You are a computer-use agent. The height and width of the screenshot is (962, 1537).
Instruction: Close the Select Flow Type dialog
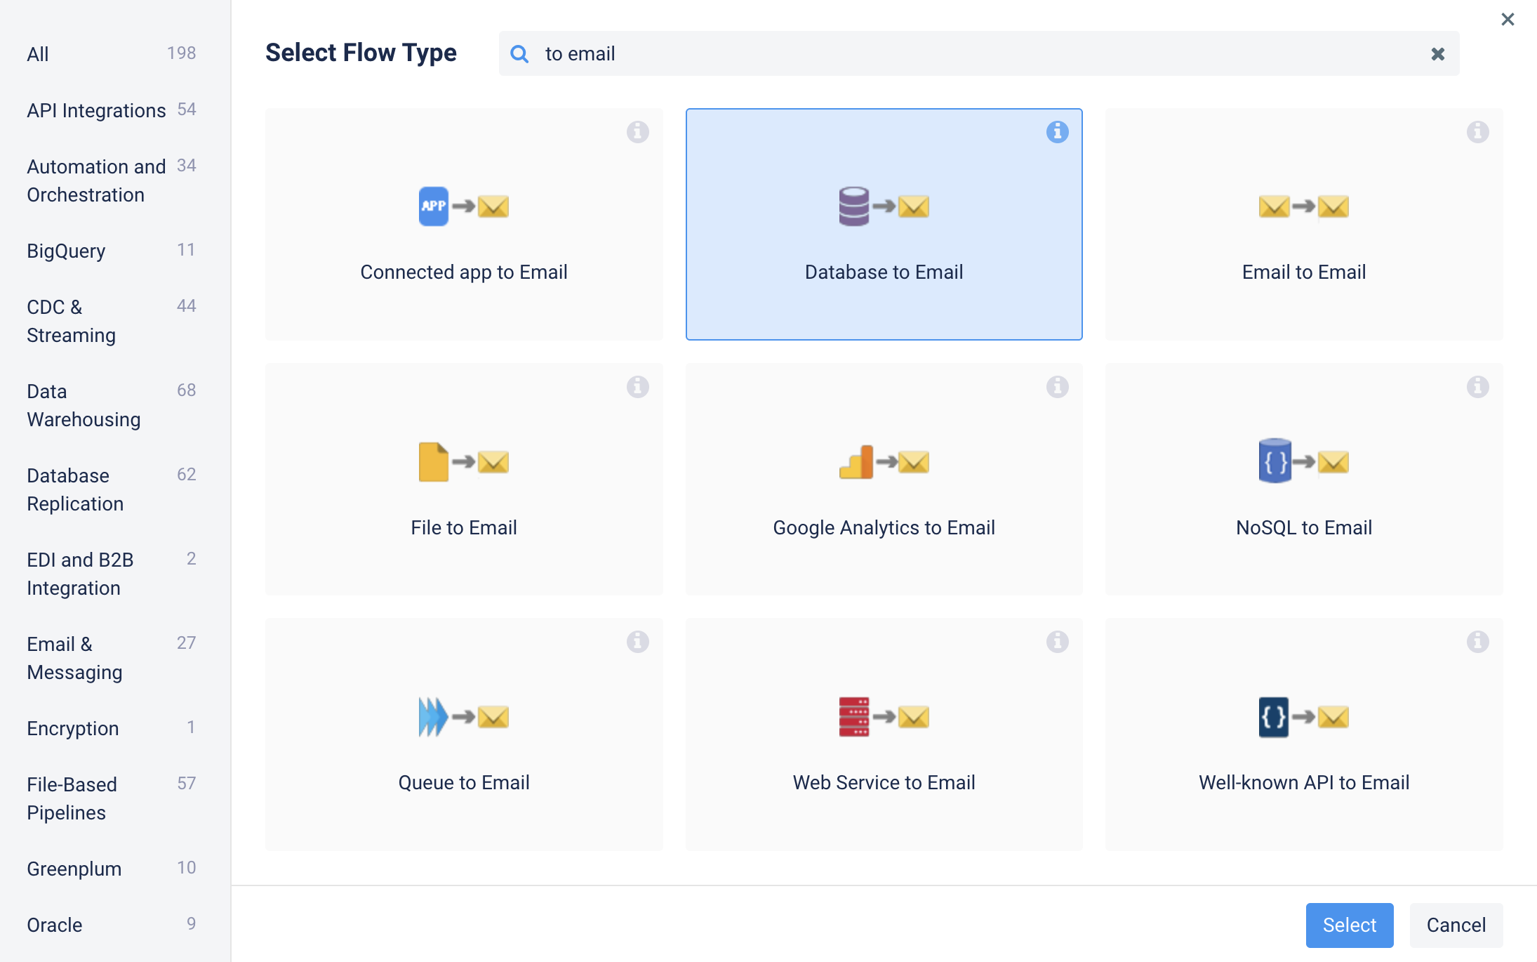(x=1508, y=19)
